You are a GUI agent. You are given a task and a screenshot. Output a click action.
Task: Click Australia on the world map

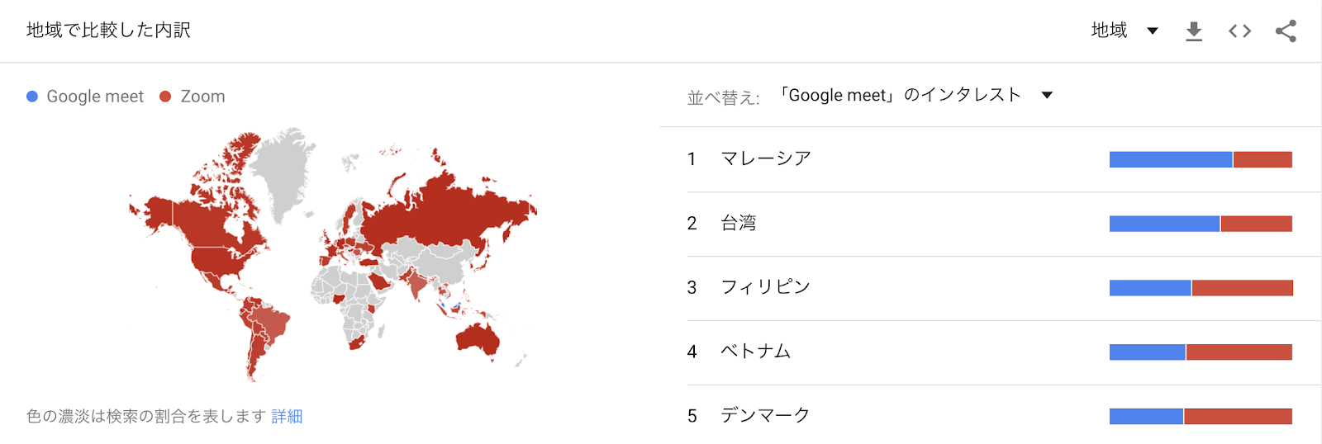tap(477, 338)
